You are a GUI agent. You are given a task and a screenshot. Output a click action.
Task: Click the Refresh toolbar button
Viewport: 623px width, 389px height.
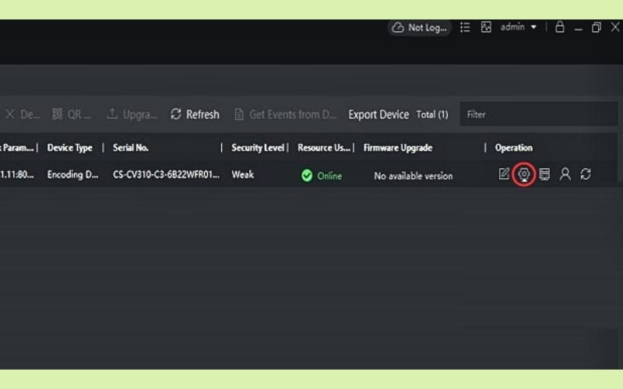195,114
